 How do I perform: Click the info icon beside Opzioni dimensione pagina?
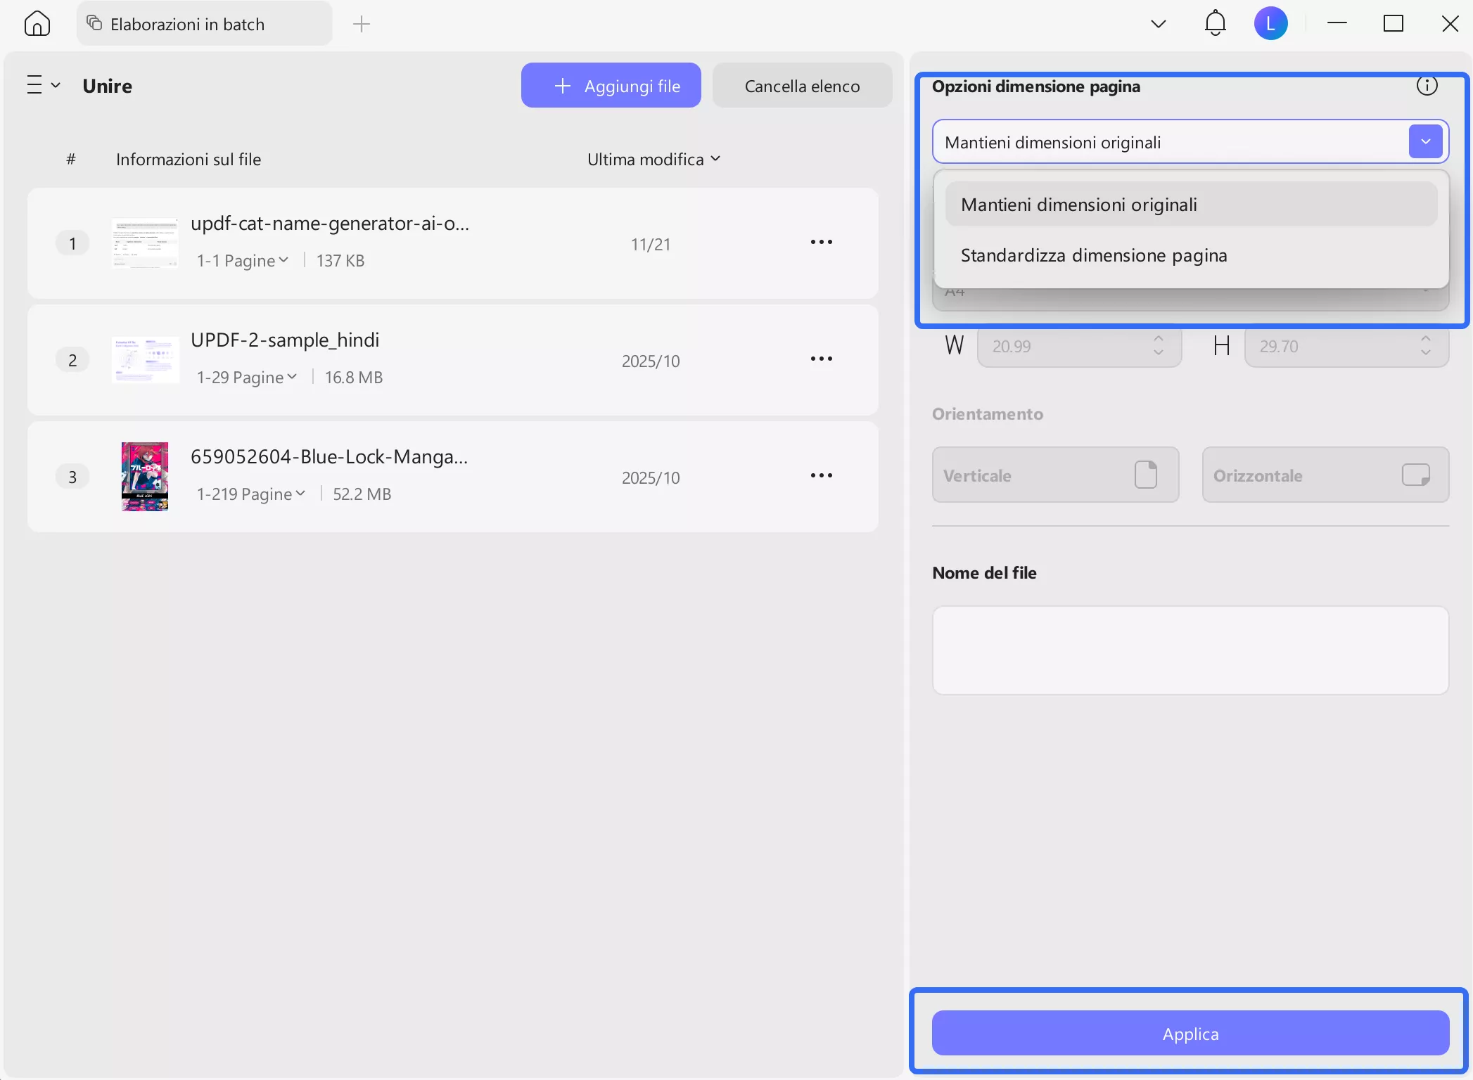(1427, 85)
